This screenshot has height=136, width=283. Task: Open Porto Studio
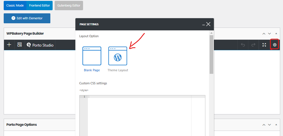tap(40, 45)
